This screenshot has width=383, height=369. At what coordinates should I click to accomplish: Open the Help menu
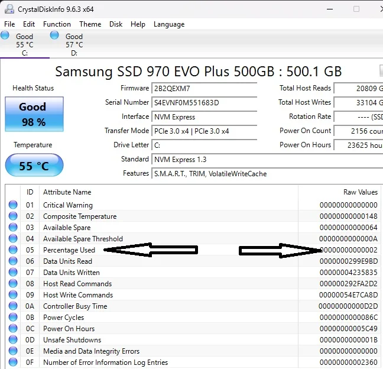pyautogui.click(x=138, y=24)
